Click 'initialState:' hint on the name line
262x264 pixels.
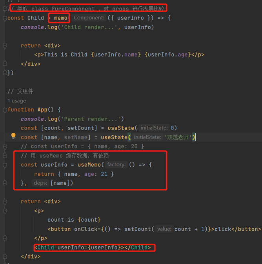click(x=147, y=137)
